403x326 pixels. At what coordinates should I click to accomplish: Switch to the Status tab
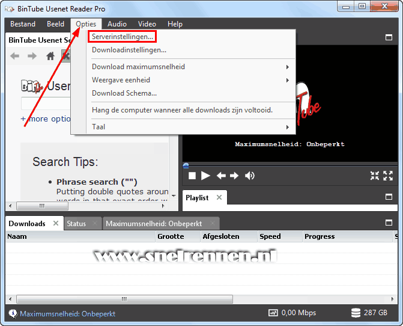pyautogui.click(x=76, y=224)
